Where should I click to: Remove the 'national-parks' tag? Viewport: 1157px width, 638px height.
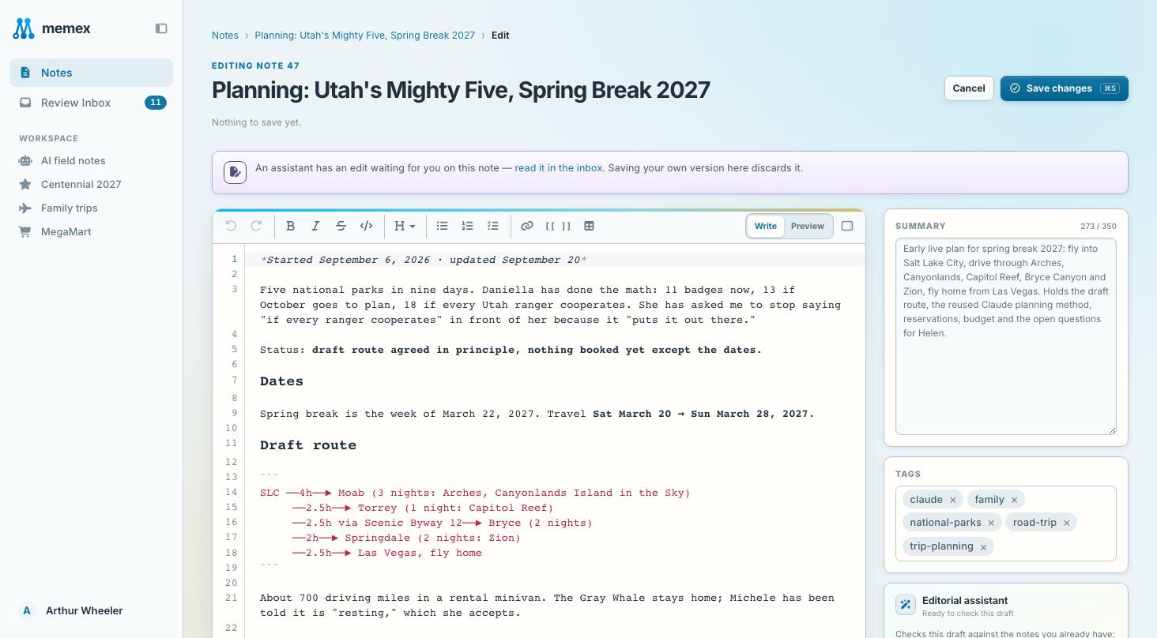[x=991, y=523]
